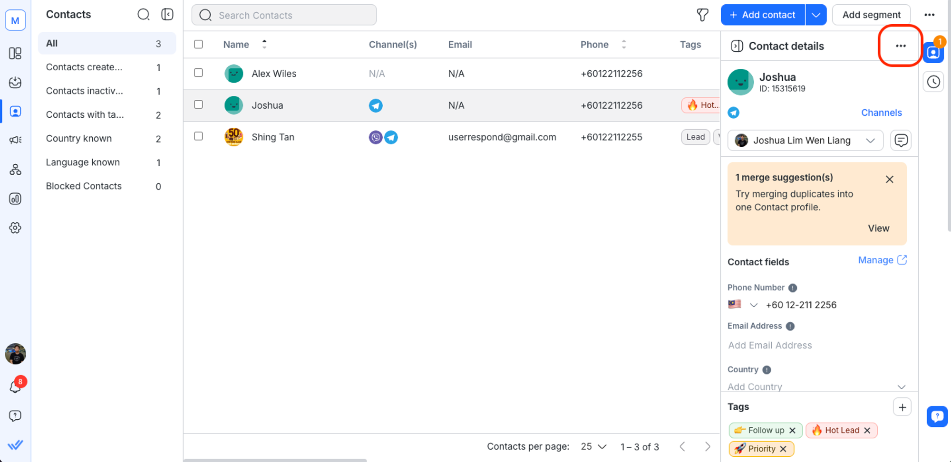Open notifications bell icon
This screenshot has height=462, width=951.
click(15, 387)
